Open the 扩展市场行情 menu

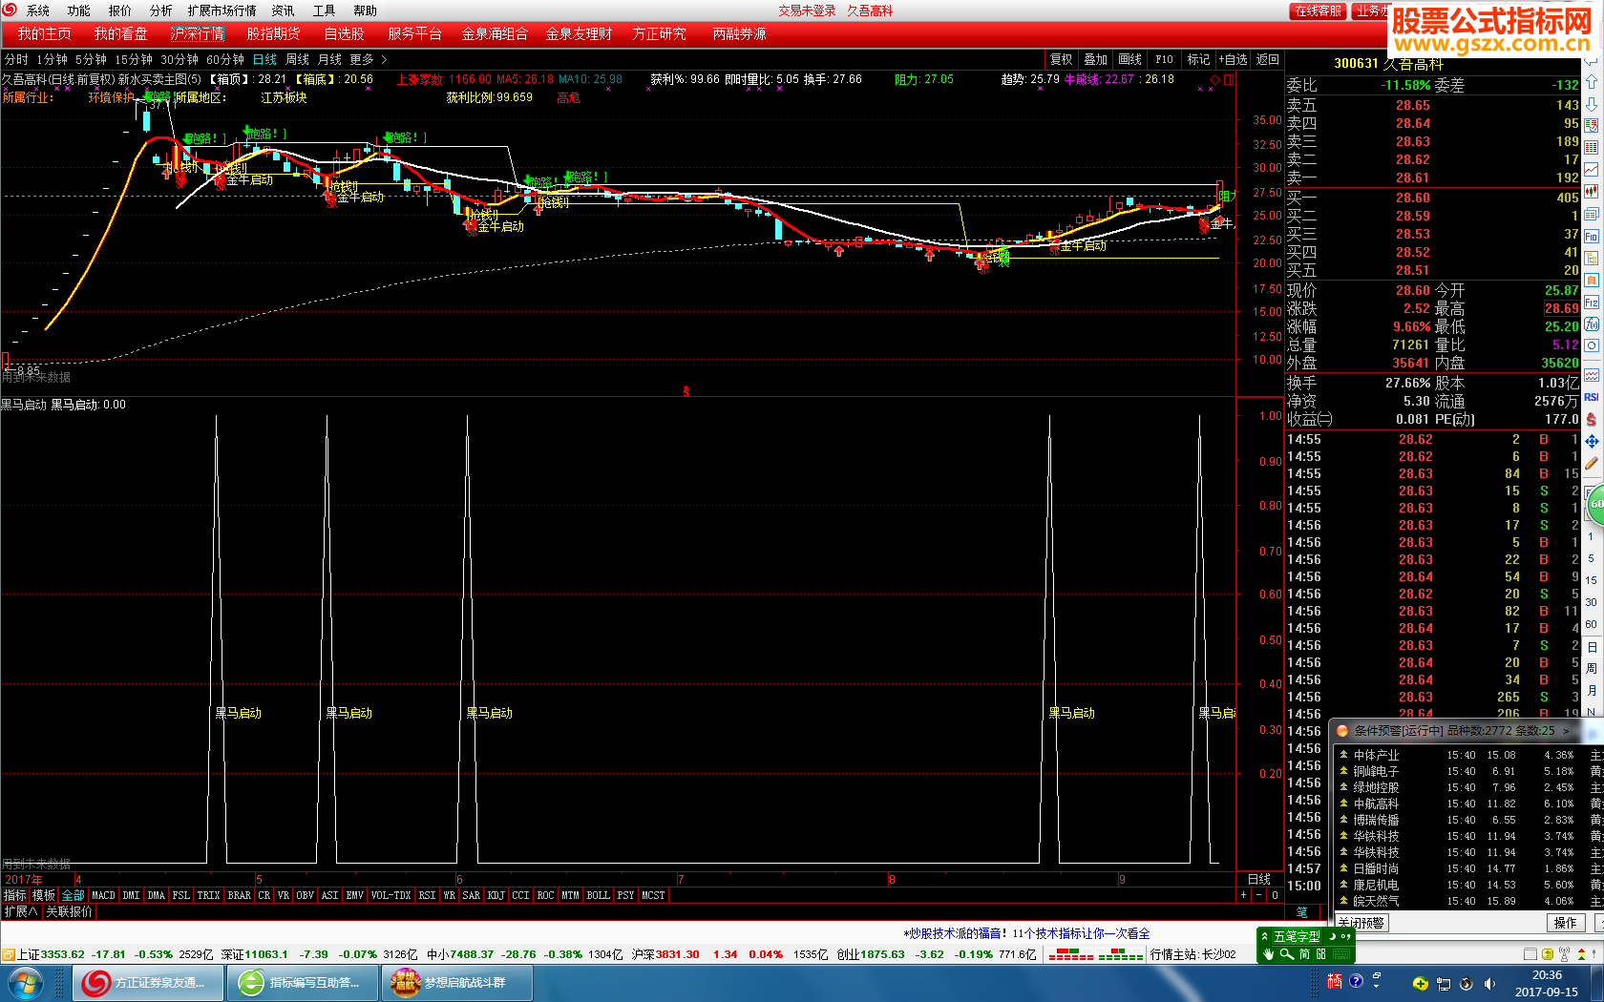click(222, 10)
